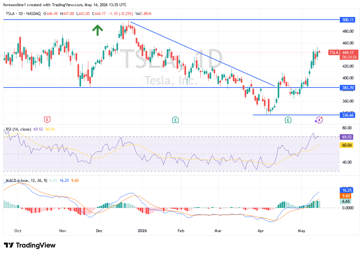Click the close value C444.17
This screenshot has height=255, width=363.
[x=99, y=14]
